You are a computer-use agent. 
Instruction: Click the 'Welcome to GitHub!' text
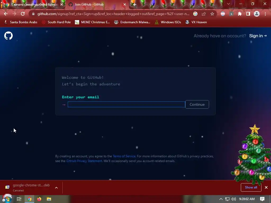(83, 77)
